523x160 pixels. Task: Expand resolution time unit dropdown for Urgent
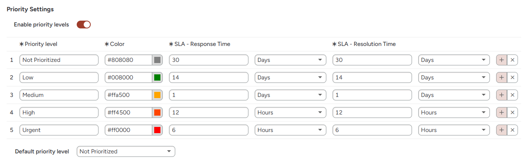(454, 130)
